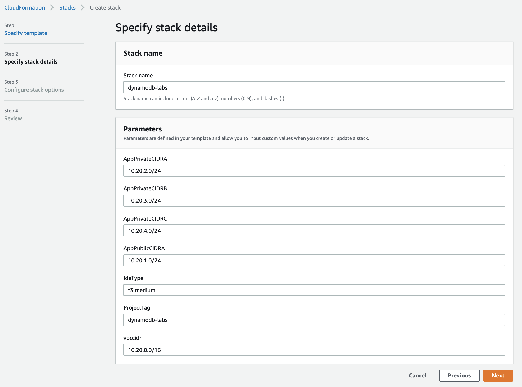Screen dimensions: 522x387
Task: Select the AppPrivateCIDRB label
Action: coord(145,188)
